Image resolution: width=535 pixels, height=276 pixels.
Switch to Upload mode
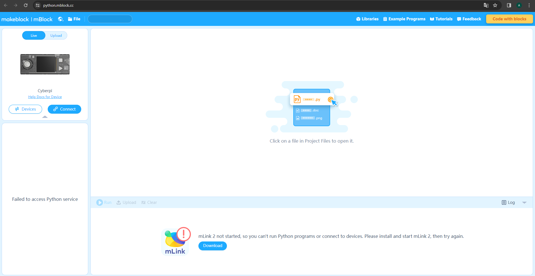[x=56, y=35]
